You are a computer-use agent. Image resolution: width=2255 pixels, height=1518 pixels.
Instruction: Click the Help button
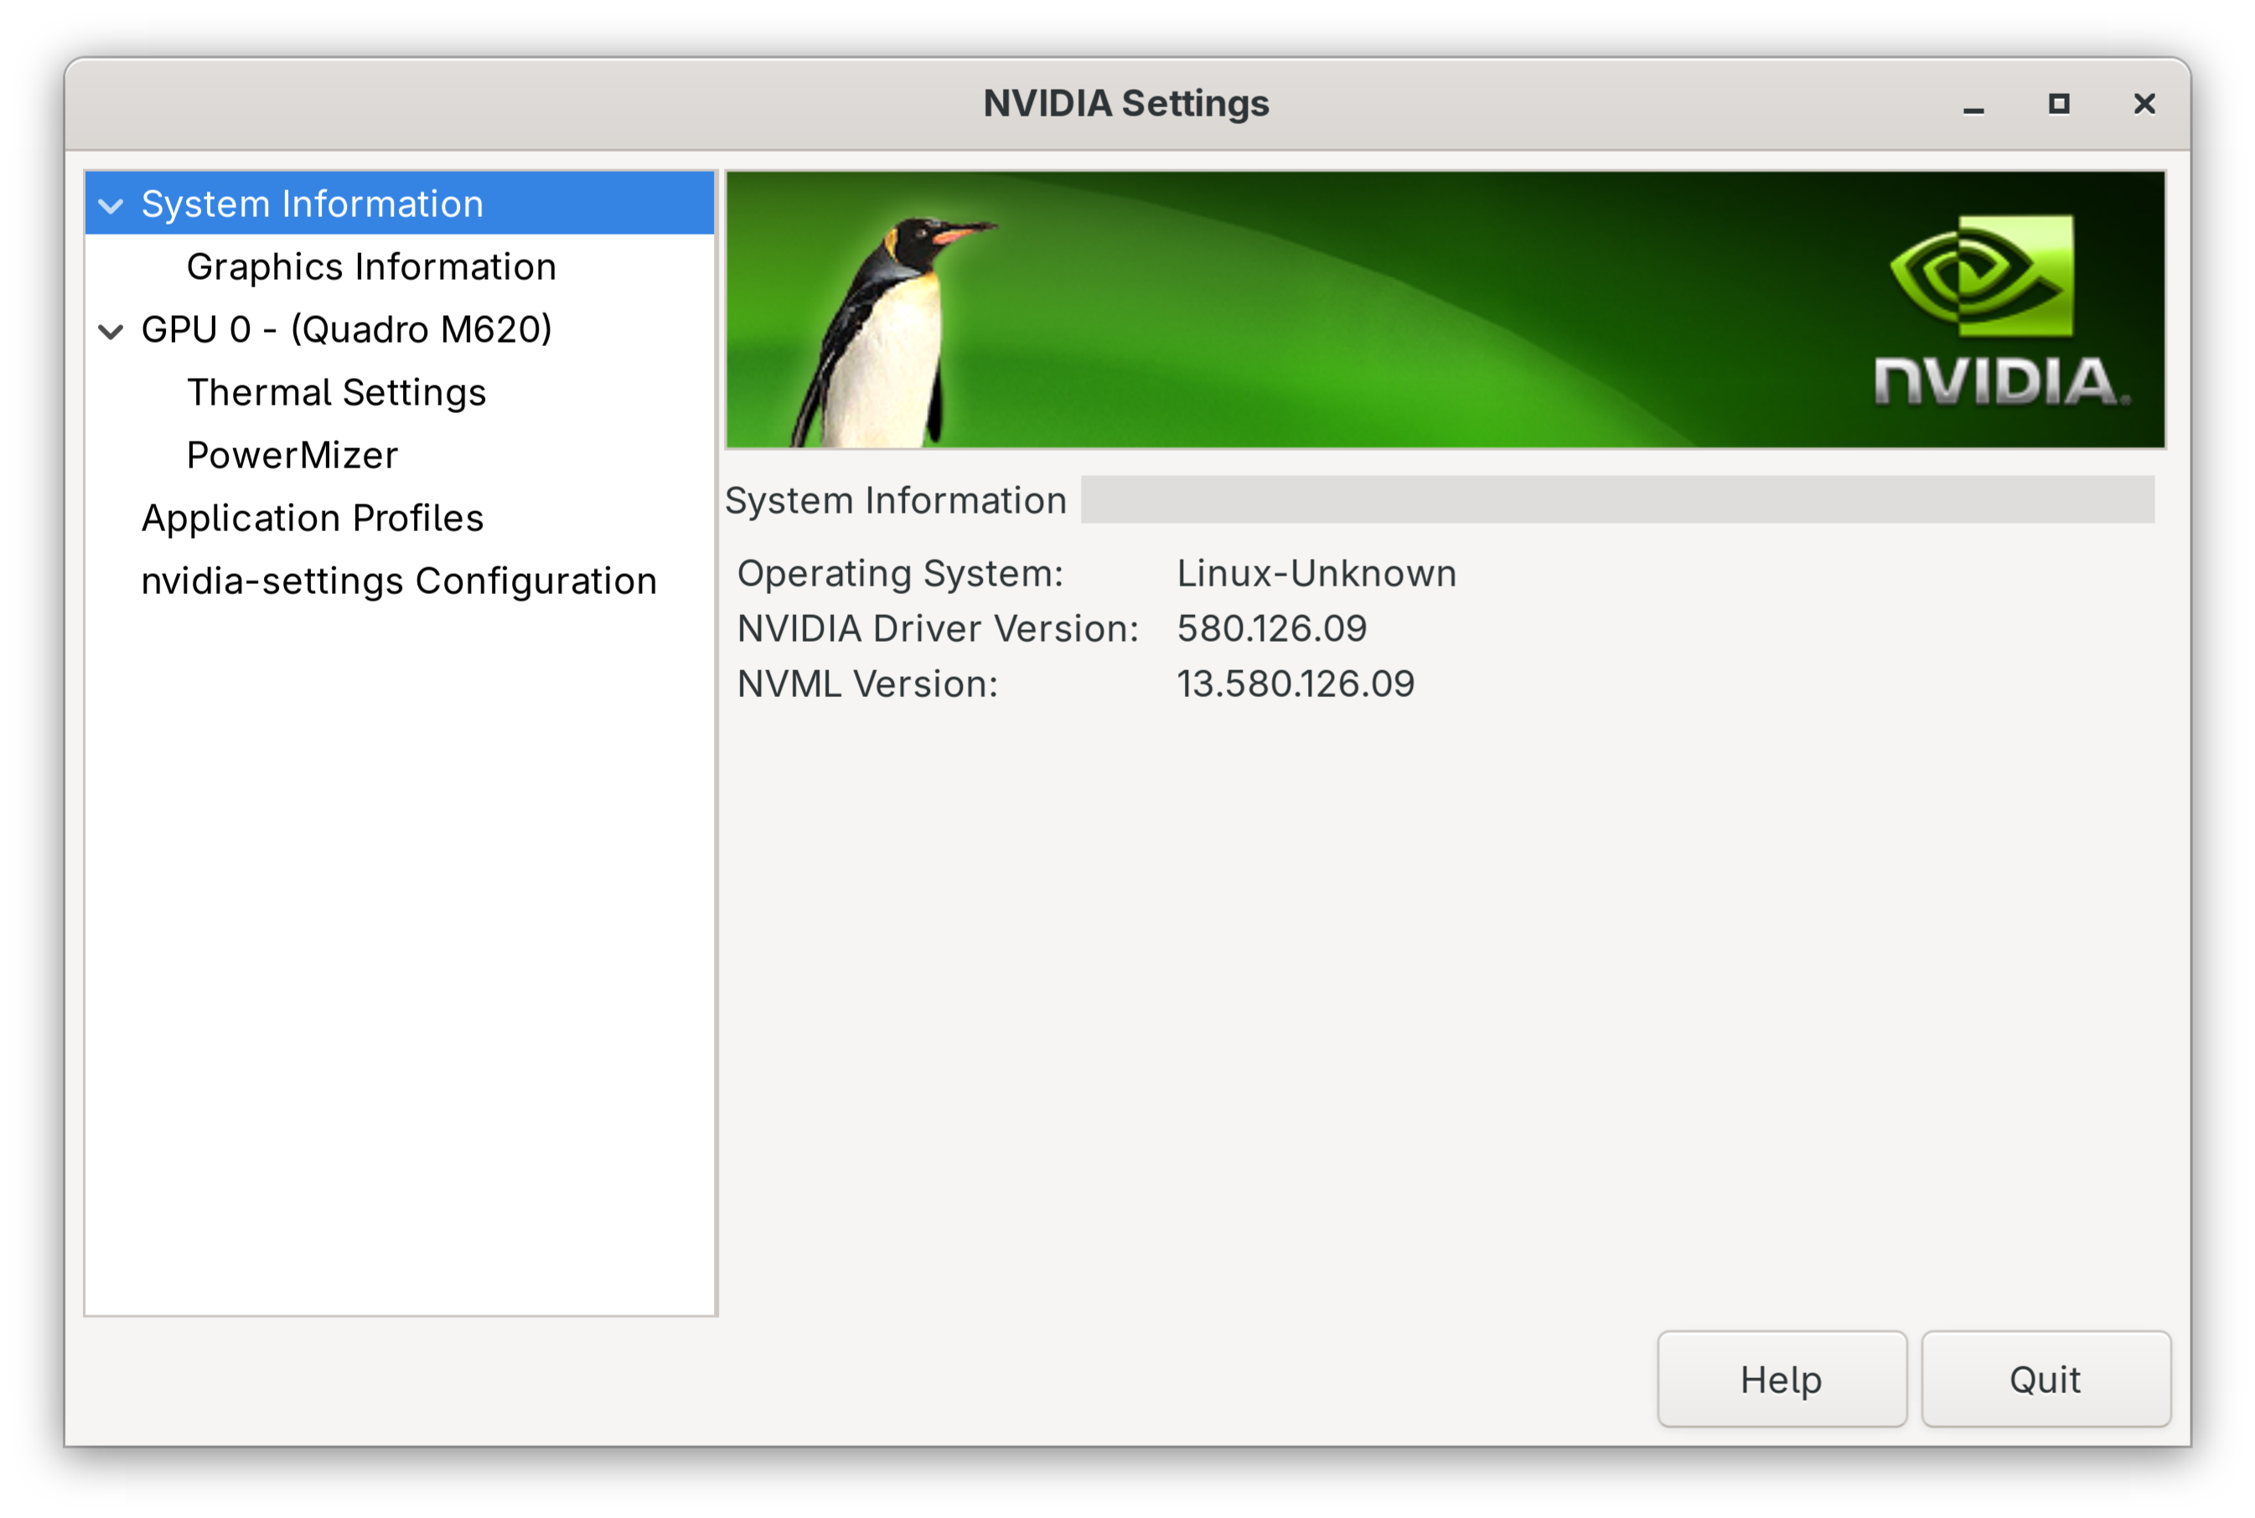click(1781, 1380)
